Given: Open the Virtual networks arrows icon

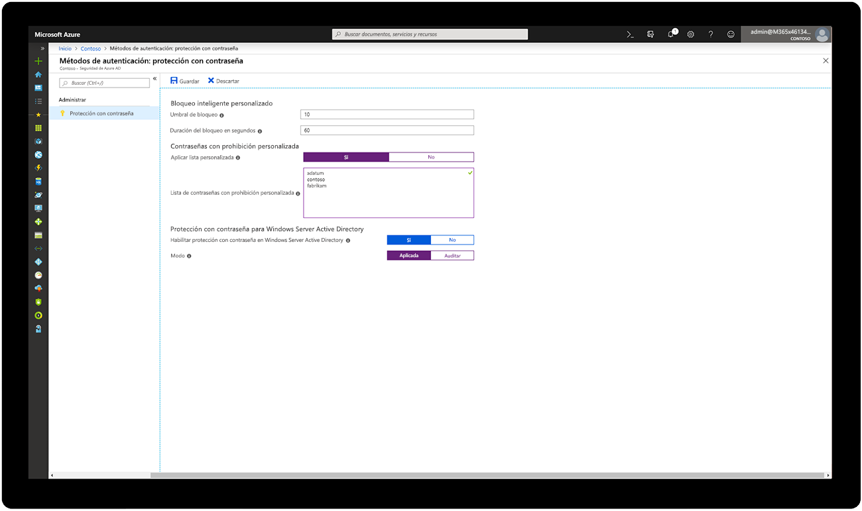Looking at the screenshot, I should click(x=38, y=249).
